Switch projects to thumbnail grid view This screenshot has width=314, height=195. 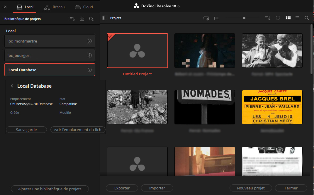point(288,18)
